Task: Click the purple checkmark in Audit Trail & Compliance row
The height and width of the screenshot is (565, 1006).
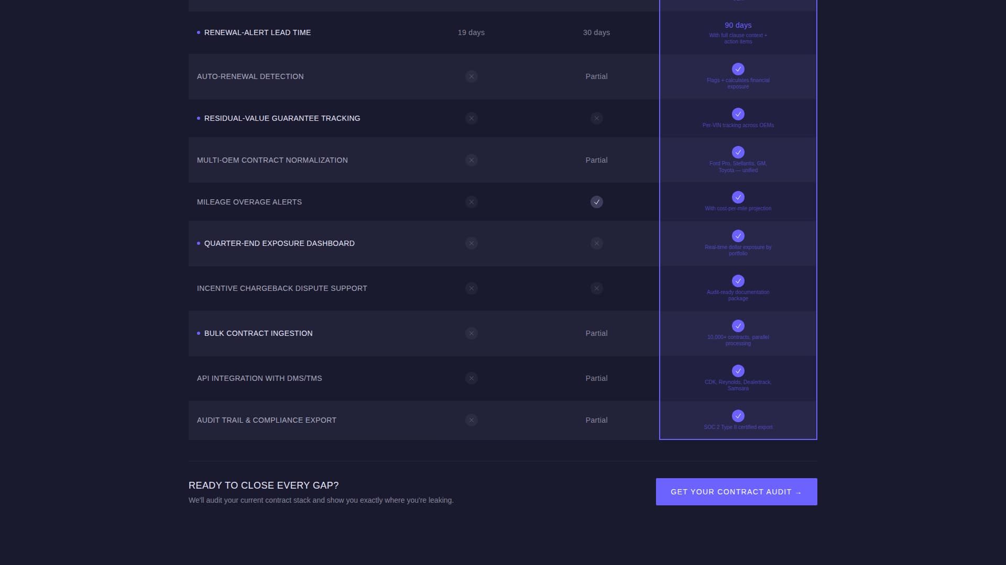Action: (738, 416)
